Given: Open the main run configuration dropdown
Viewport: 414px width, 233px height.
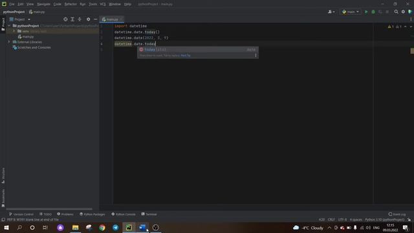Looking at the screenshot, I should [x=351, y=12].
